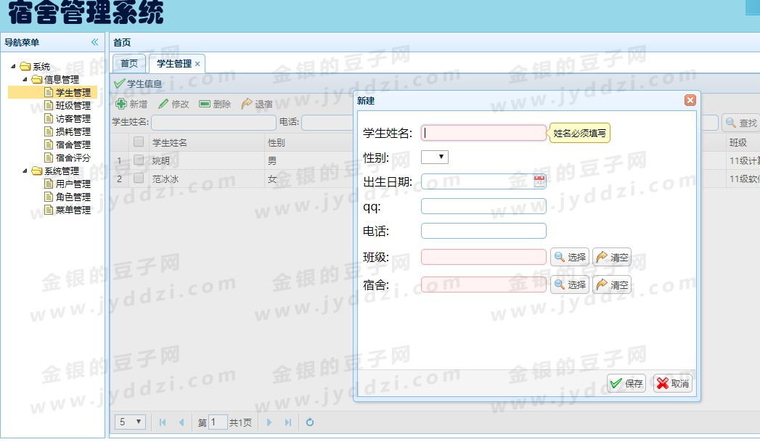Go to first page in pager
The height and width of the screenshot is (442, 760).
[x=163, y=422]
